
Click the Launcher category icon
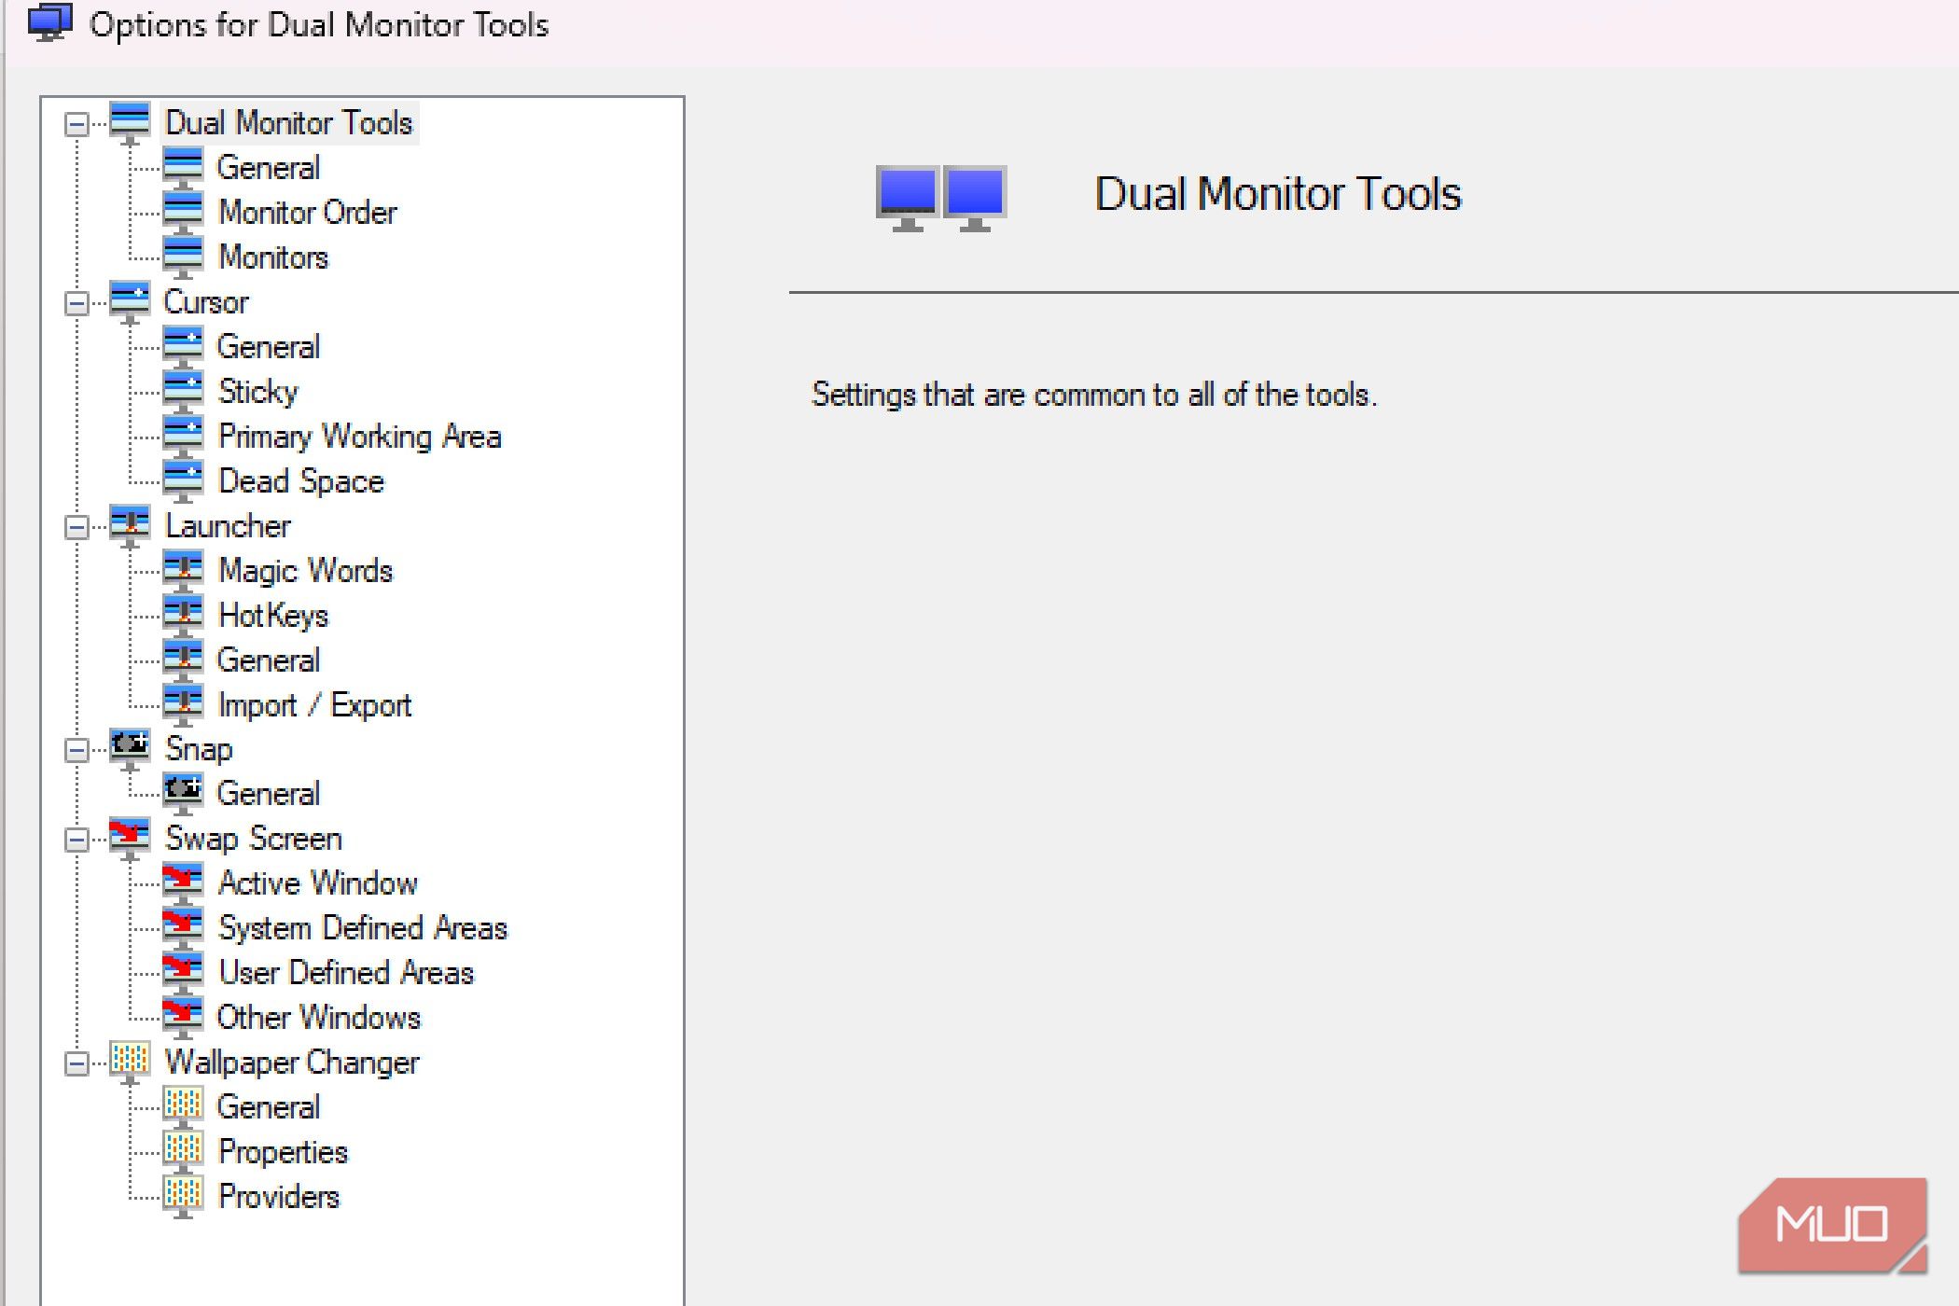pyautogui.click(x=130, y=526)
